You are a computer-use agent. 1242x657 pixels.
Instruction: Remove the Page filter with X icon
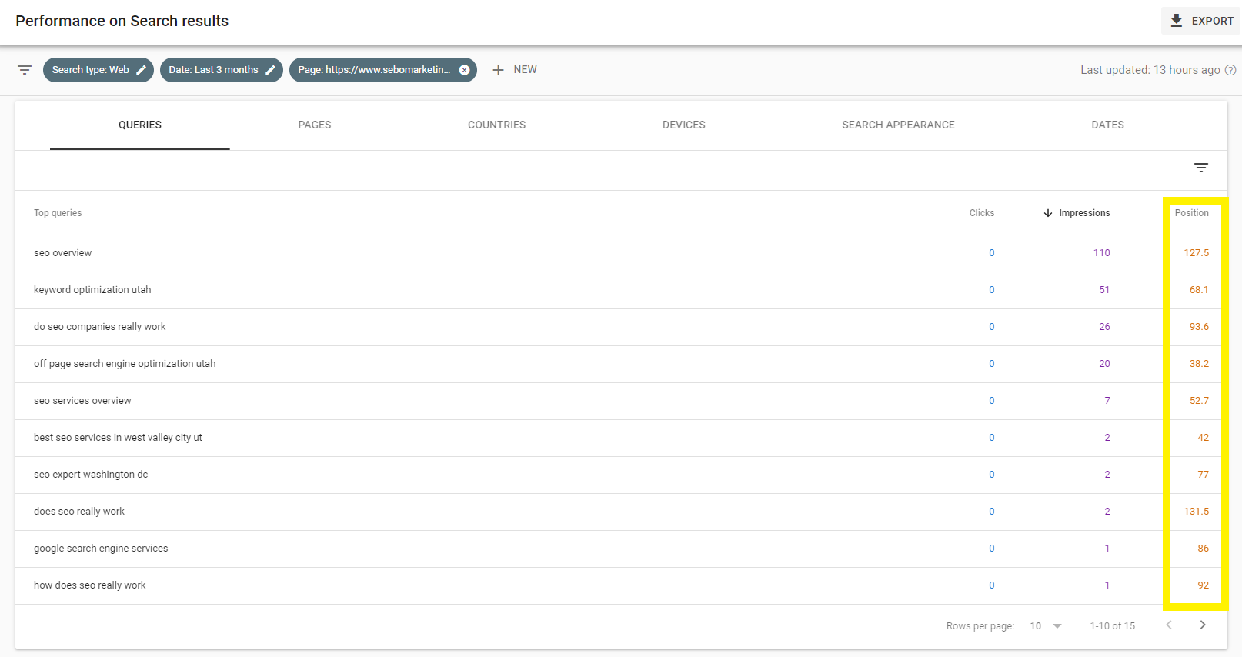(x=464, y=70)
